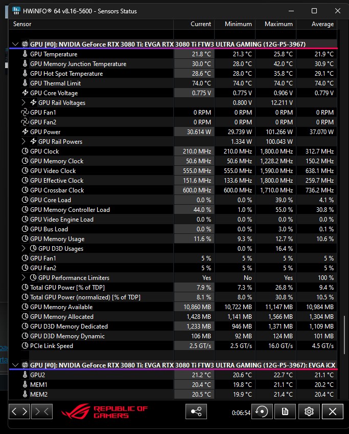Screen dimensions: 349x434
Task: Click the collapse columns inward arrows button
Action: [42, 411]
